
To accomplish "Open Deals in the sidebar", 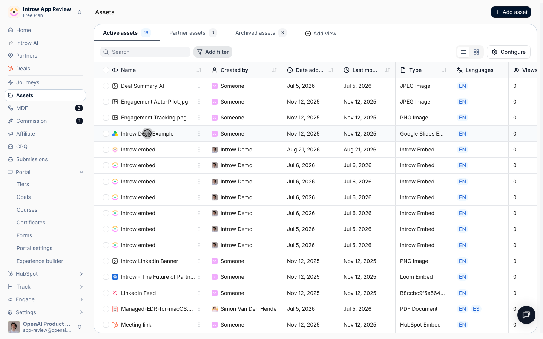I will coord(45,69).
